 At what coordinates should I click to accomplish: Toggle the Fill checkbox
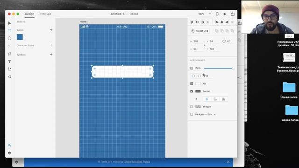point(192,84)
